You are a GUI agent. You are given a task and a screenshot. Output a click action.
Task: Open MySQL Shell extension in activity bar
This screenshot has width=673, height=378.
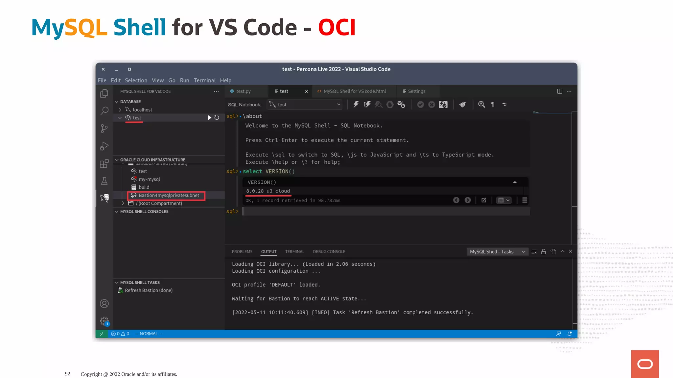[104, 198]
